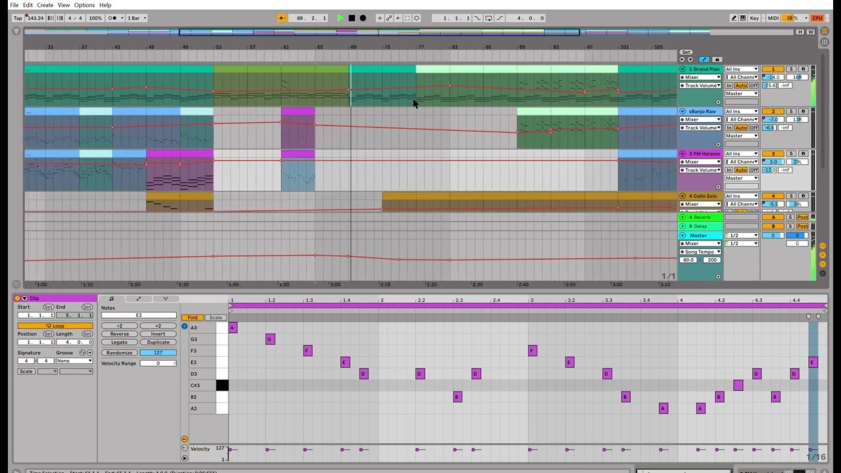Screen dimensions: 841x473
Task: Click the Grand Pian volume value -14.0
Action: point(773,77)
